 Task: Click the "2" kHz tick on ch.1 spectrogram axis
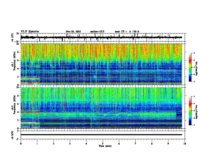(18, 77)
